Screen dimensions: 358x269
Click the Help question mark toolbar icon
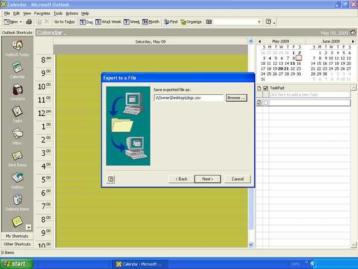(x=268, y=22)
